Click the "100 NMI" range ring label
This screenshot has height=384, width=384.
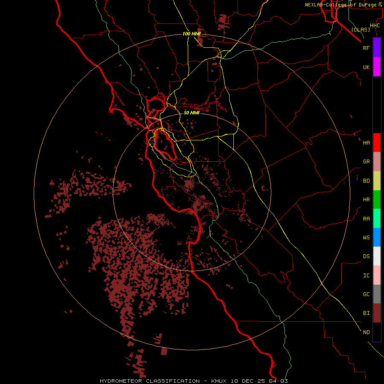tap(192, 34)
